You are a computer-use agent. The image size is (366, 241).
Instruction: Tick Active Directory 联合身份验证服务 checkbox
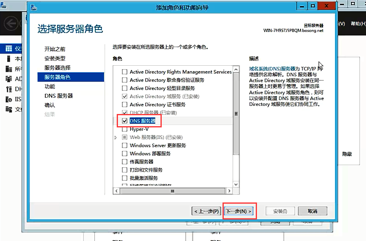pyautogui.click(x=125, y=80)
